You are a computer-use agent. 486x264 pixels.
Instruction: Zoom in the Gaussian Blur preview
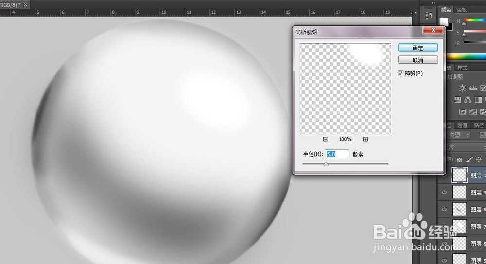365,139
